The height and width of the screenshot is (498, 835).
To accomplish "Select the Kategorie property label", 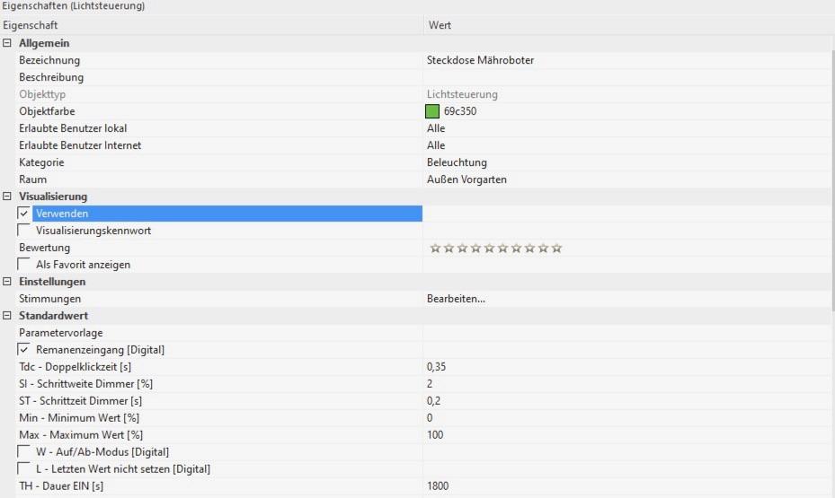I will pos(41,162).
